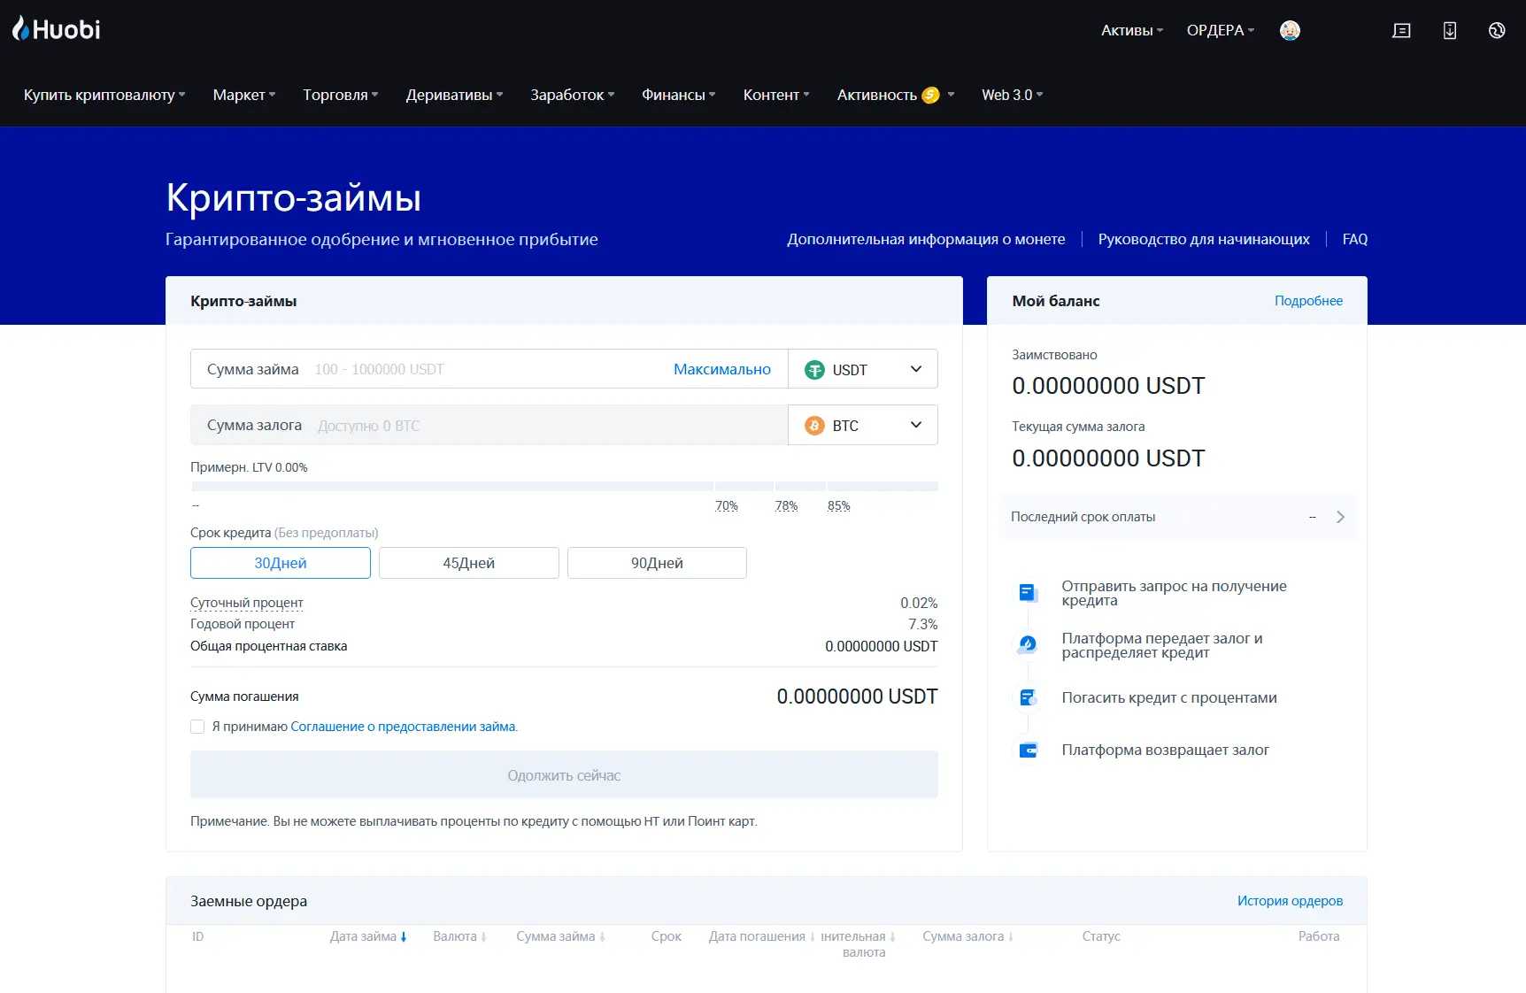Open the Деривативы menu
This screenshot has width=1526, height=993.
[454, 95]
